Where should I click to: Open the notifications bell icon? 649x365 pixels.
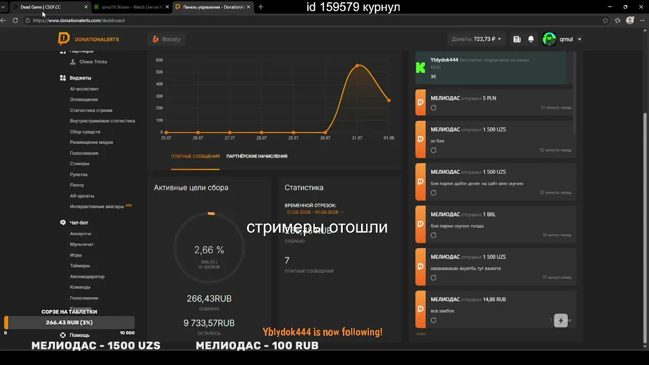pos(531,39)
